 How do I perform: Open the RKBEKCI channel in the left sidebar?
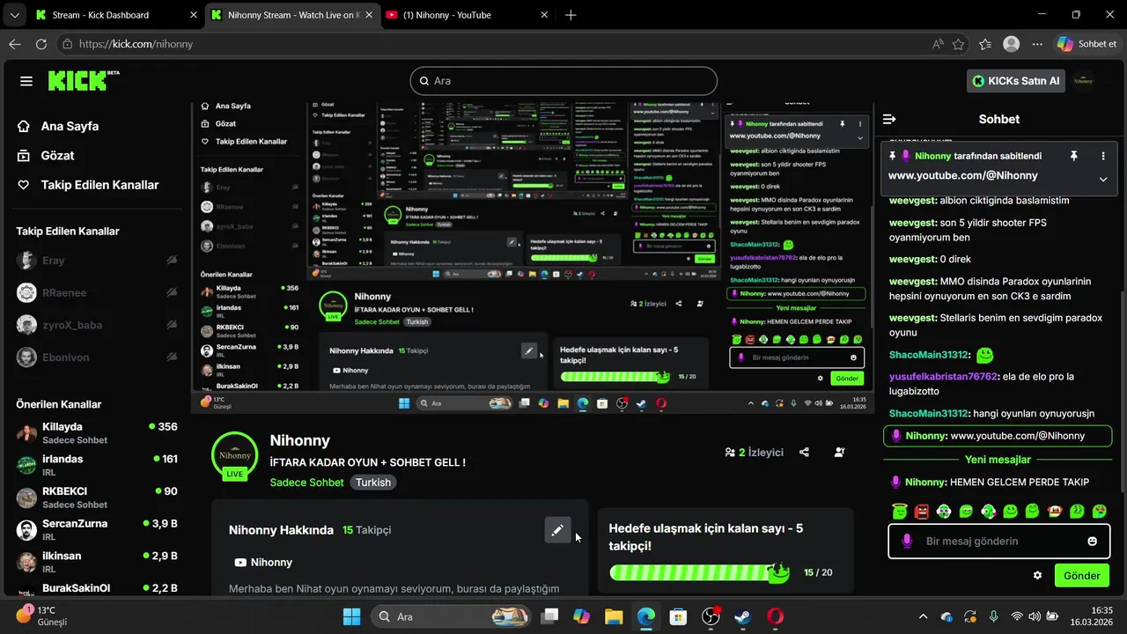(97, 498)
